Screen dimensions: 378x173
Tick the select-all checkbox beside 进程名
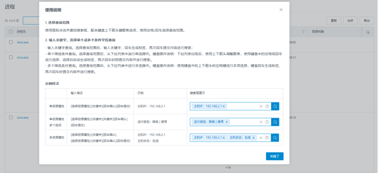click(11, 32)
